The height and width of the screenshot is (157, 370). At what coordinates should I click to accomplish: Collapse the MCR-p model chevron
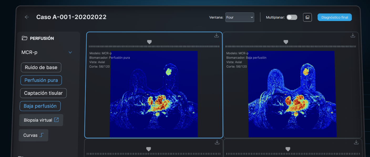pyautogui.click(x=70, y=53)
